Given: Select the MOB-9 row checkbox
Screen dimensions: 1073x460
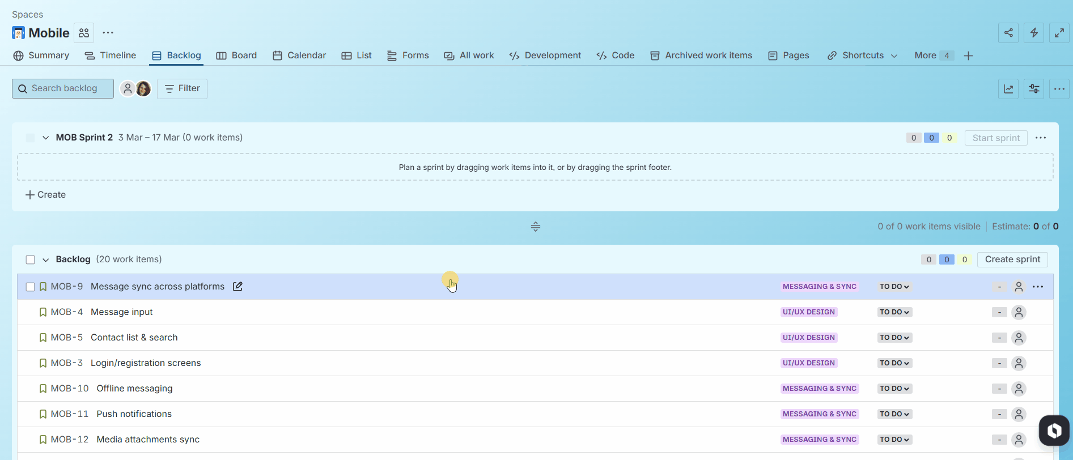Looking at the screenshot, I should [31, 287].
